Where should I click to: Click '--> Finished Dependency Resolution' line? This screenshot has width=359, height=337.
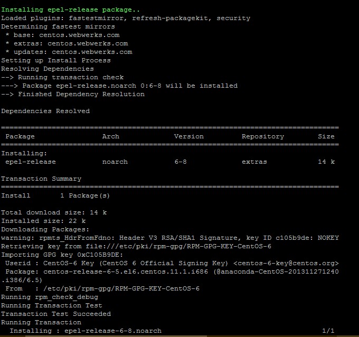pos(73,95)
